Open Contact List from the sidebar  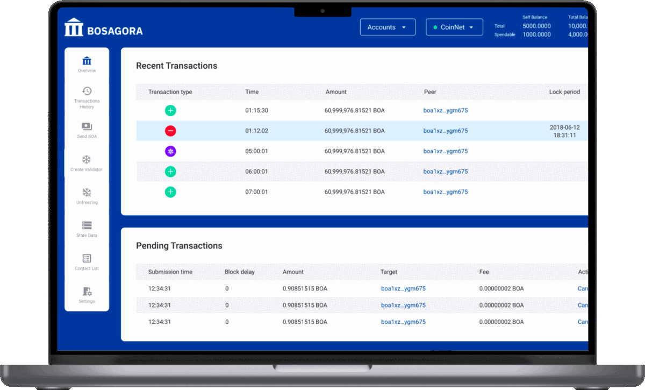click(87, 259)
